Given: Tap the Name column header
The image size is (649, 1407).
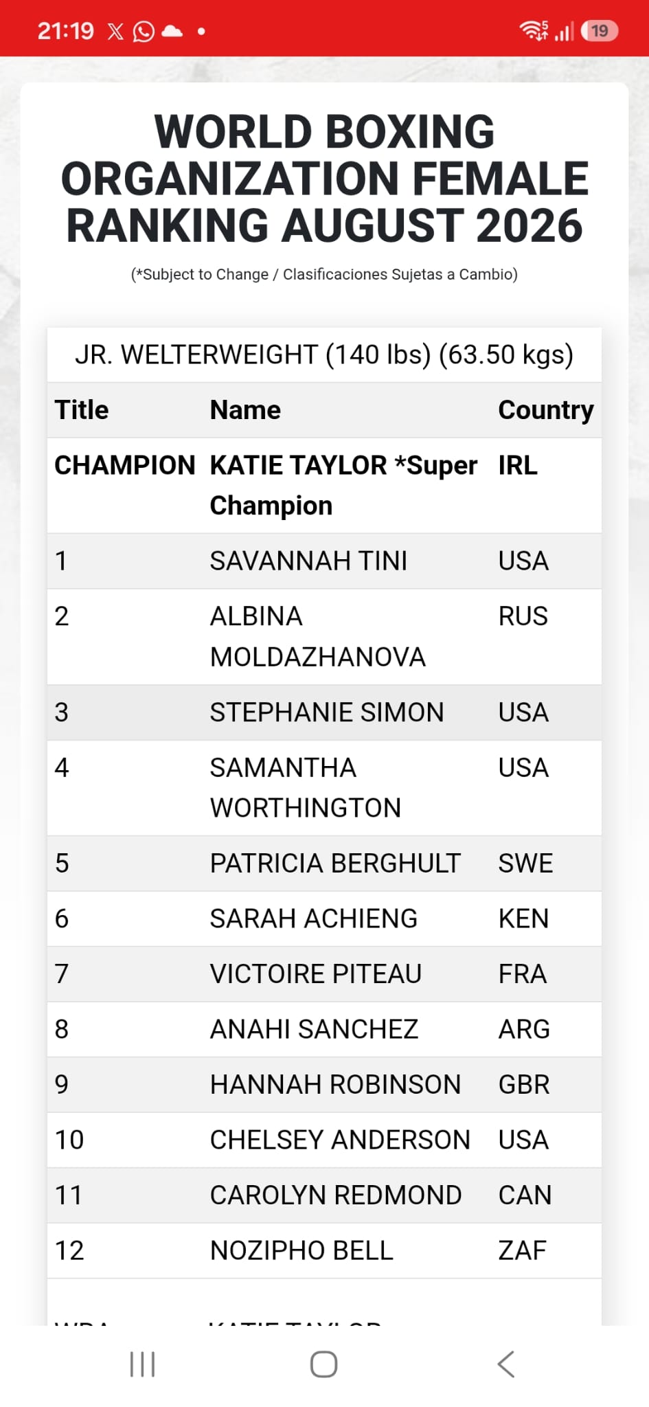Looking at the screenshot, I should pos(245,410).
